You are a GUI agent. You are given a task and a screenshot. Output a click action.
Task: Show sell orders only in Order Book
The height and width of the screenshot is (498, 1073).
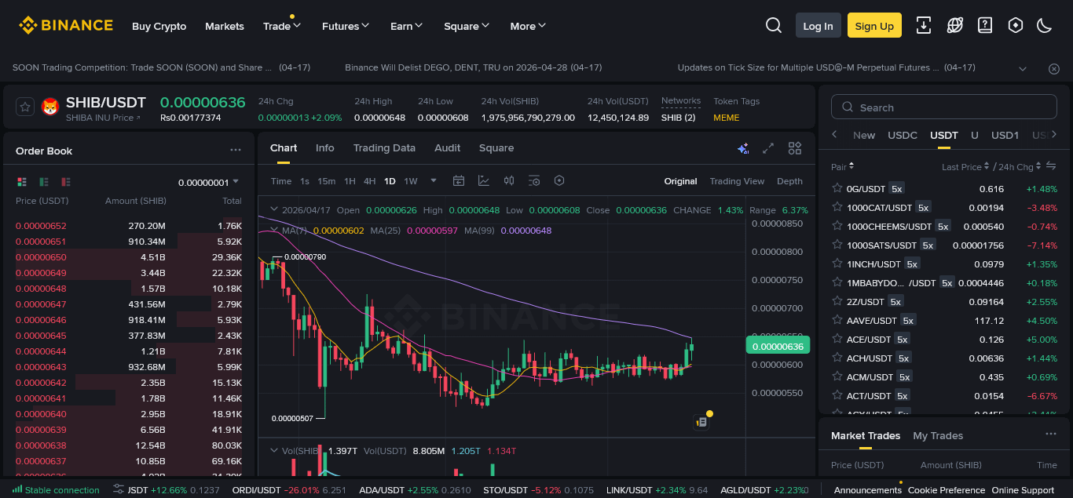[66, 182]
